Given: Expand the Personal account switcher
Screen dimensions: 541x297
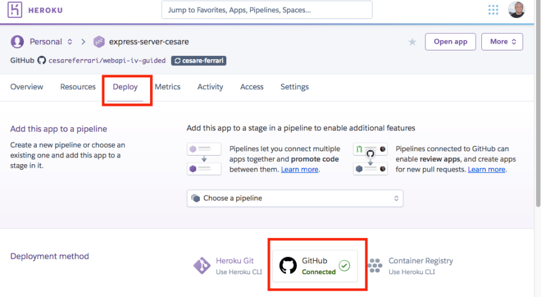Looking at the screenshot, I should (69, 42).
